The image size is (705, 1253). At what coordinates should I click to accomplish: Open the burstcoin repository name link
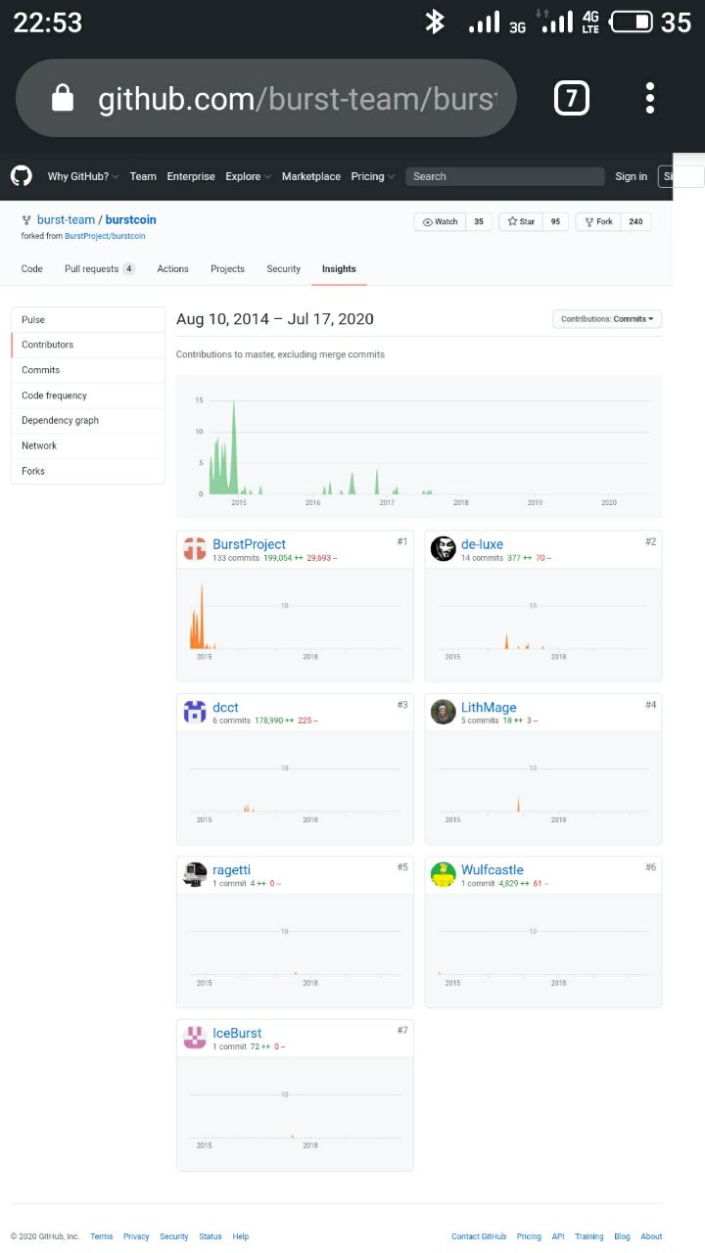click(x=131, y=220)
